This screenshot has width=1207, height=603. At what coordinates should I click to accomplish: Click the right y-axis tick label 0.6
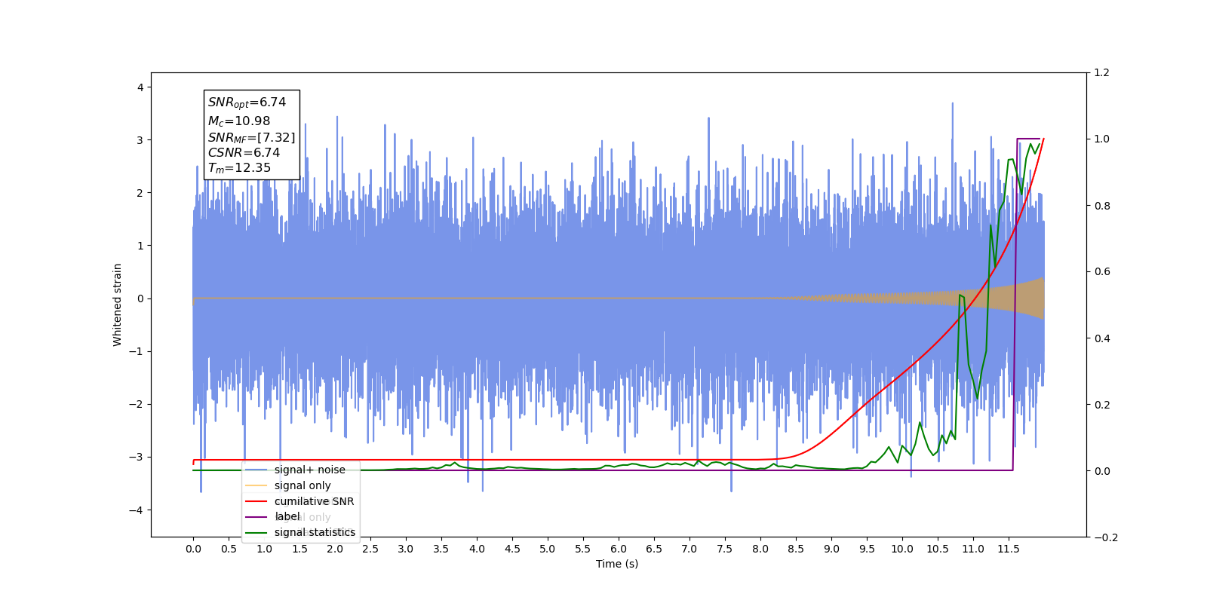point(1101,272)
